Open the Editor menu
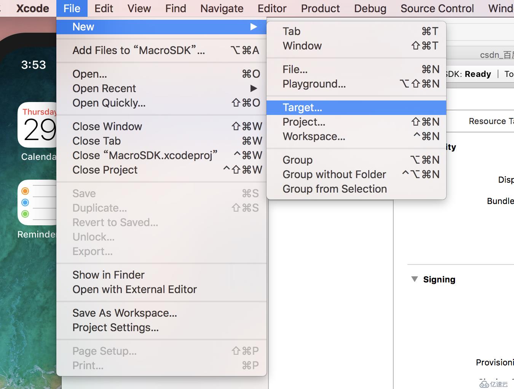 point(272,8)
